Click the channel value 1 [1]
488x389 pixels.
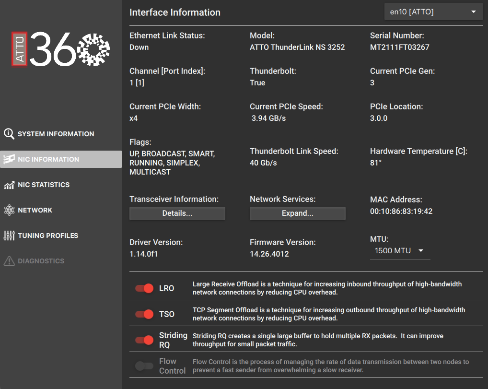(137, 83)
